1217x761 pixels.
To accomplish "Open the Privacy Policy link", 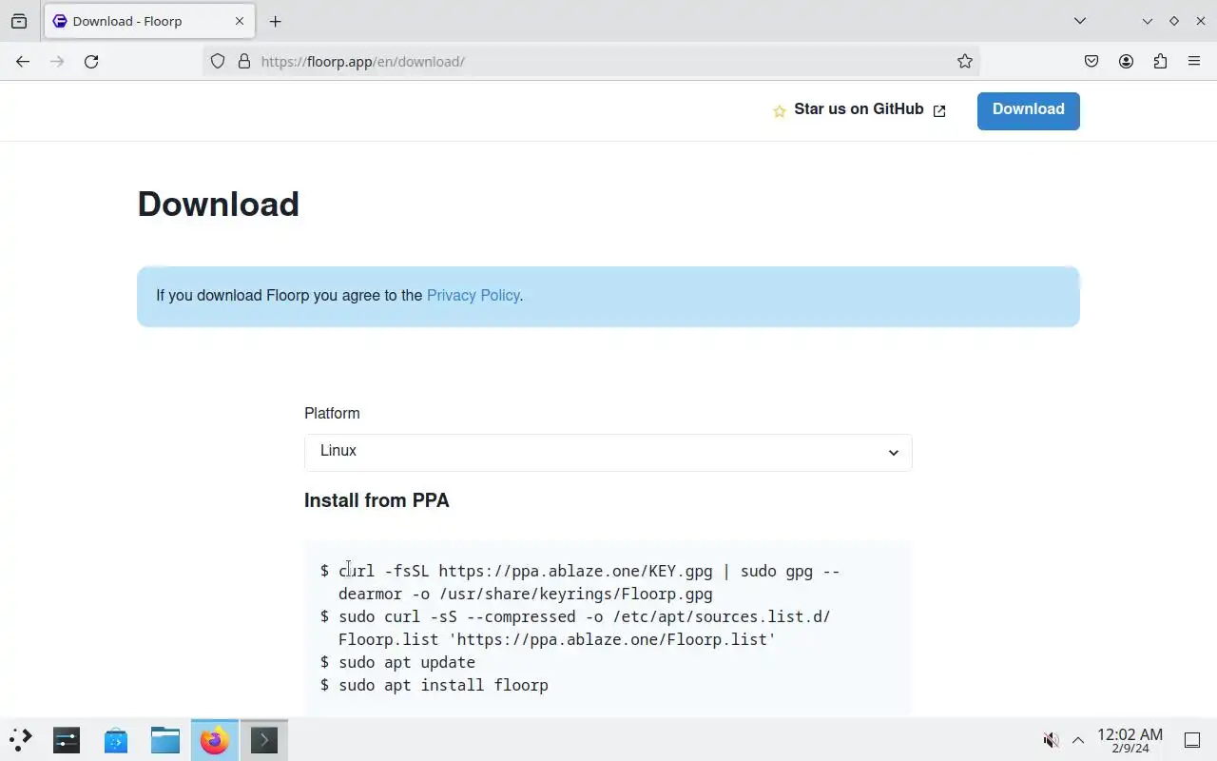I will click(x=473, y=295).
